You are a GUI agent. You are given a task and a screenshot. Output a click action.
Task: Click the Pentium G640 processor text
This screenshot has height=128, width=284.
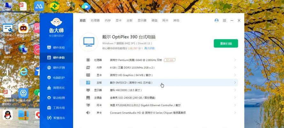coord(136,60)
